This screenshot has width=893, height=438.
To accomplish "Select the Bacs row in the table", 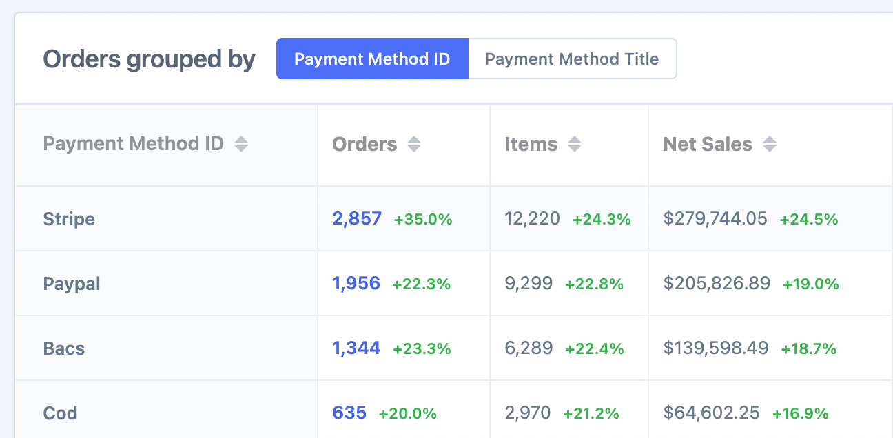I will coord(63,348).
